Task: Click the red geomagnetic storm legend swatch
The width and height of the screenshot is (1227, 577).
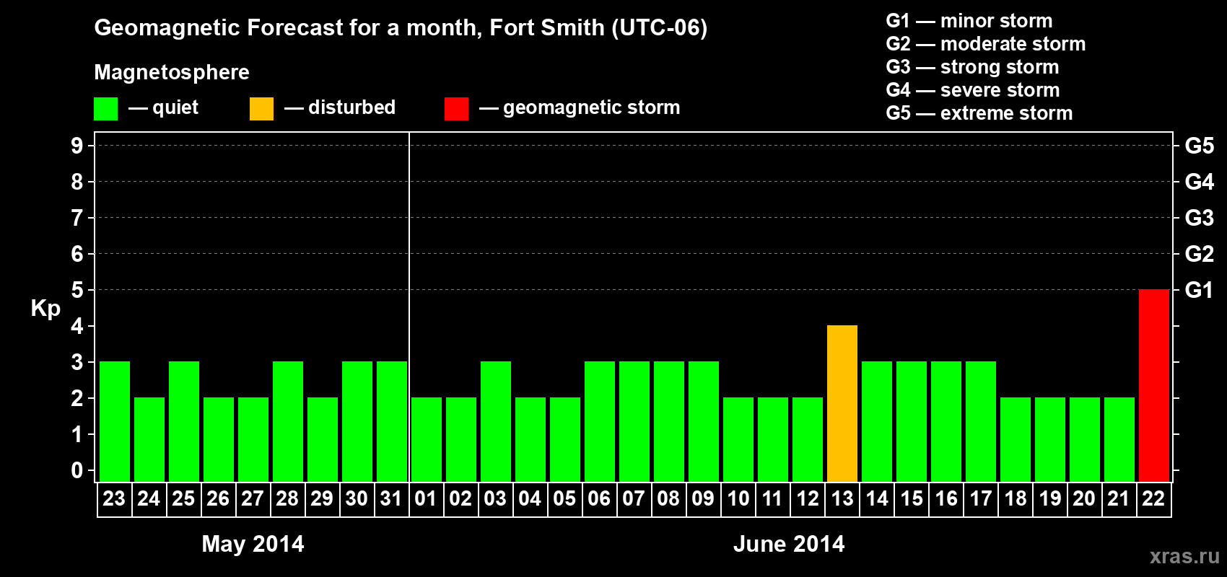Action: [456, 109]
